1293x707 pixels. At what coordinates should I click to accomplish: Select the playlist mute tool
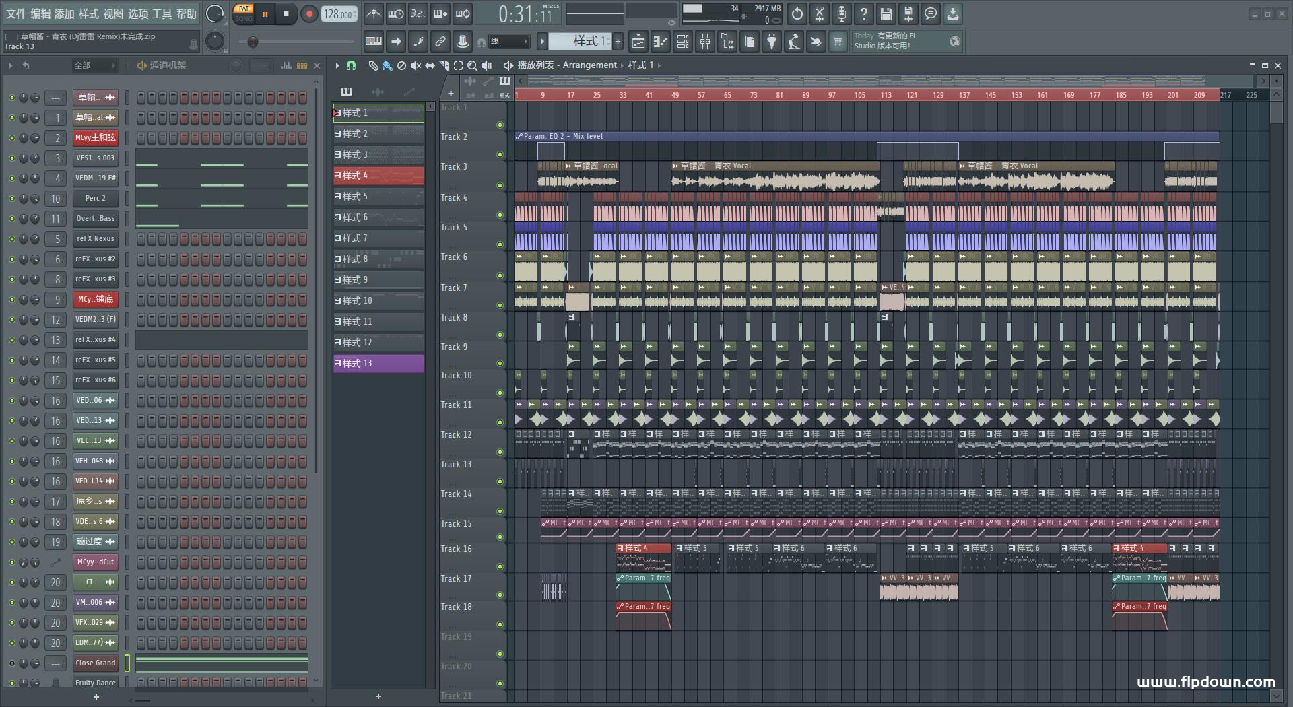coord(416,65)
